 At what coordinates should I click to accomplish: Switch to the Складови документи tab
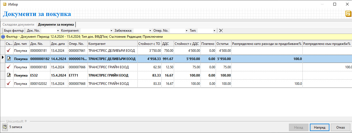coord(18,25)
